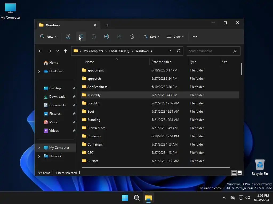Click My Computer in the breadcrumb path
The width and height of the screenshot is (273, 204).
click(93, 51)
